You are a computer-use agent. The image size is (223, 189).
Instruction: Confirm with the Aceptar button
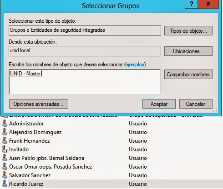[159, 104]
